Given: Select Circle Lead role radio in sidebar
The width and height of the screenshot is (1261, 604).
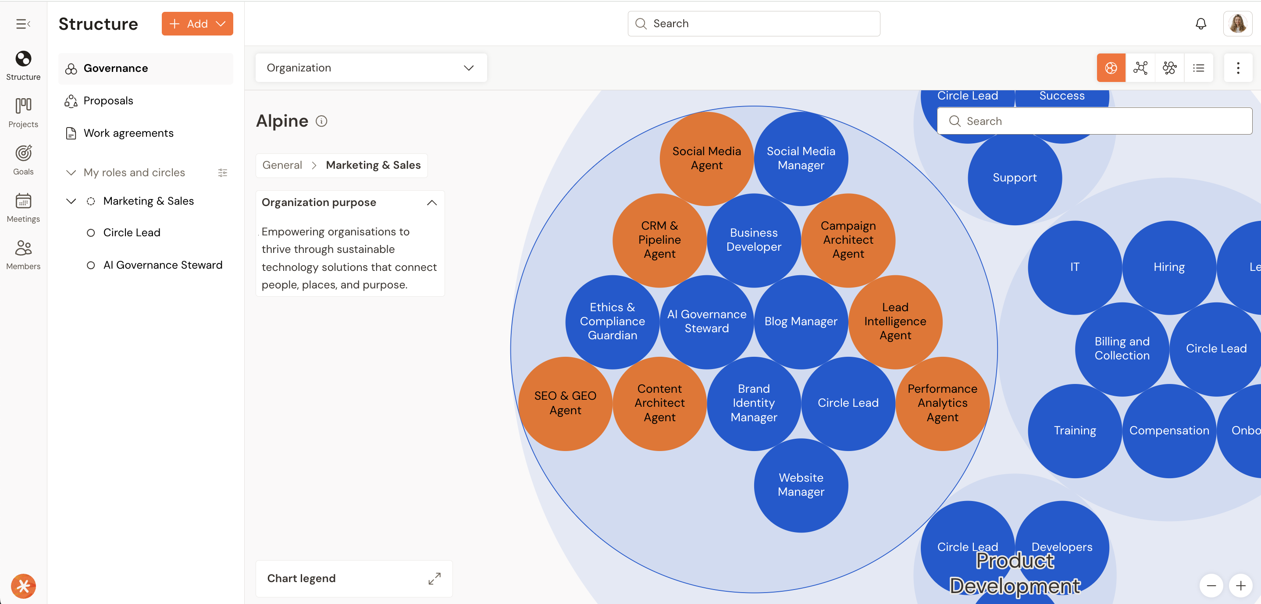Looking at the screenshot, I should 91,233.
